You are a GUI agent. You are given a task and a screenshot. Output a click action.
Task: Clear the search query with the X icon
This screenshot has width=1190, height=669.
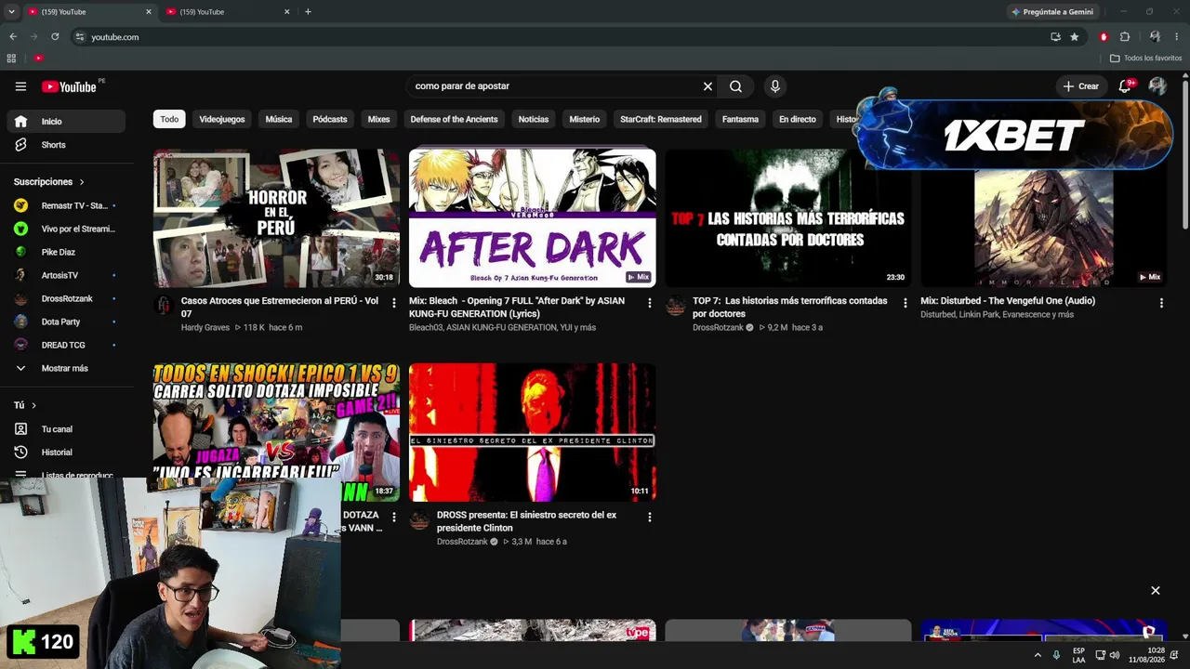[x=707, y=86]
